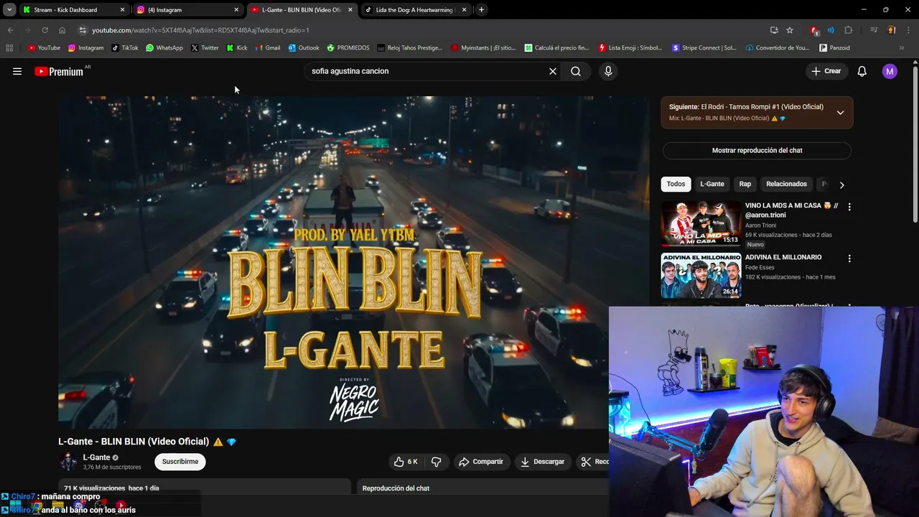Share the video with Compartir
This screenshot has width=919, height=517.
coord(481,462)
